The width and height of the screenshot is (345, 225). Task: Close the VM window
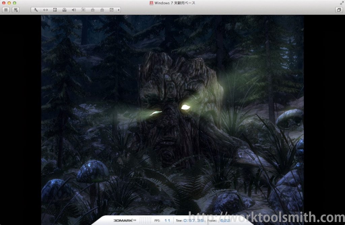point(4,3)
